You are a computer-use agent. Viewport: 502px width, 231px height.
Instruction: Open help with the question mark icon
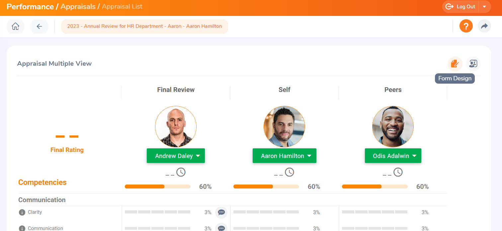466,26
